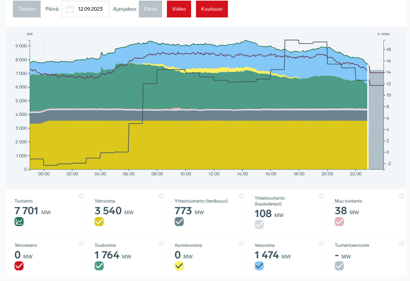Screen dimensions: 410x281
Task: Click info icon on Tuulivoima card
Action: (161, 243)
